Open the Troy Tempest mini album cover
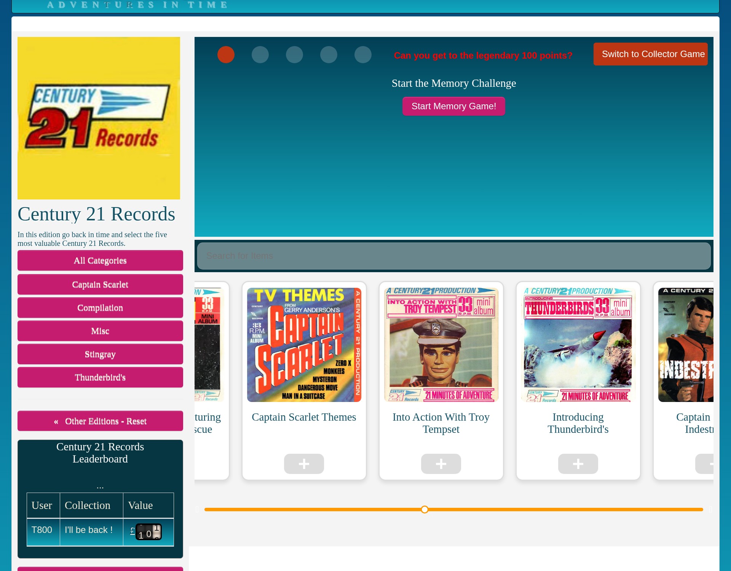The width and height of the screenshot is (731, 571). (441, 345)
